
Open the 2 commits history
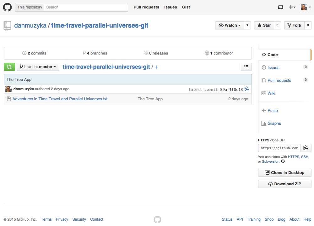(34, 53)
